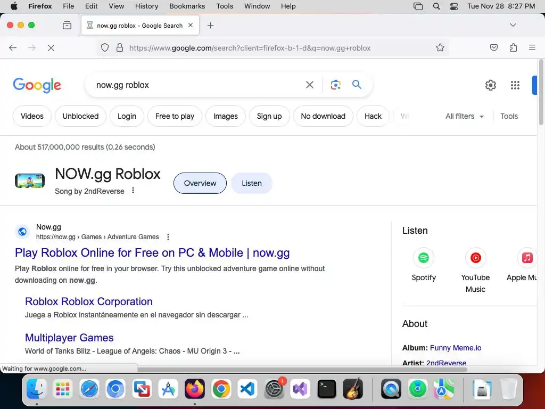Image resolution: width=545 pixels, height=409 pixels.
Task: Select the Login filter chip
Action: coord(127,116)
